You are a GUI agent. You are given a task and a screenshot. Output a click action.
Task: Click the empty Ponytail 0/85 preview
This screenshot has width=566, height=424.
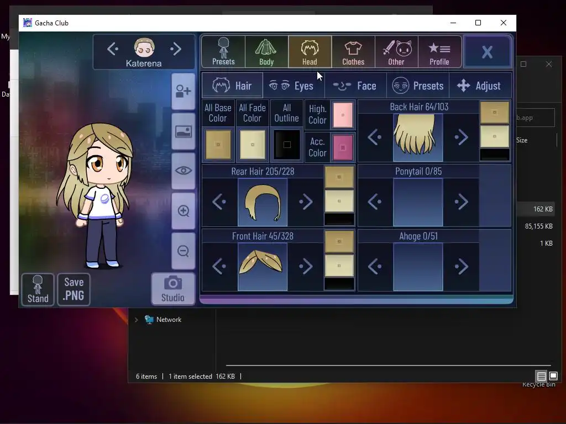click(x=418, y=202)
